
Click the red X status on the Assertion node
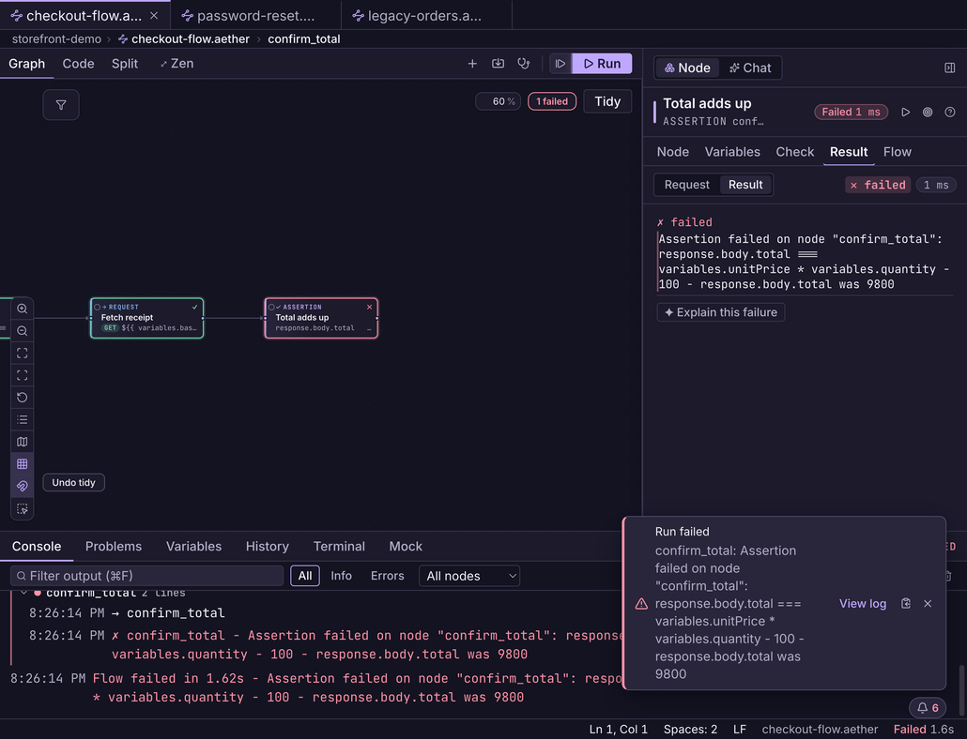click(x=369, y=307)
